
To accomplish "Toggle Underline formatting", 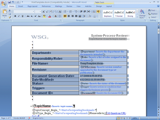I will [22, 16].
